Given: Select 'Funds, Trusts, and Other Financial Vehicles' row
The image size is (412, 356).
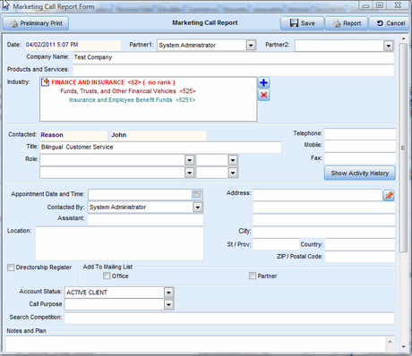Looking at the screenshot, I should coord(128,91).
